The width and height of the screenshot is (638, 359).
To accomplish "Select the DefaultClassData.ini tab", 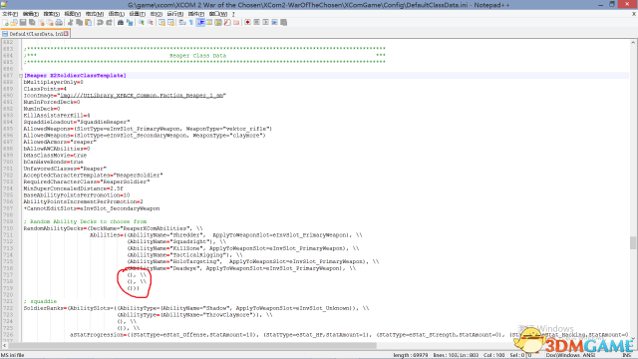I will coord(36,34).
